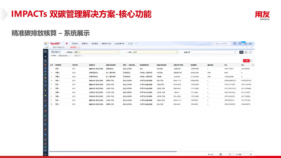Open the colorful YonBIP app launcher icon
This screenshot has width=281, height=158.
click(46, 44)
